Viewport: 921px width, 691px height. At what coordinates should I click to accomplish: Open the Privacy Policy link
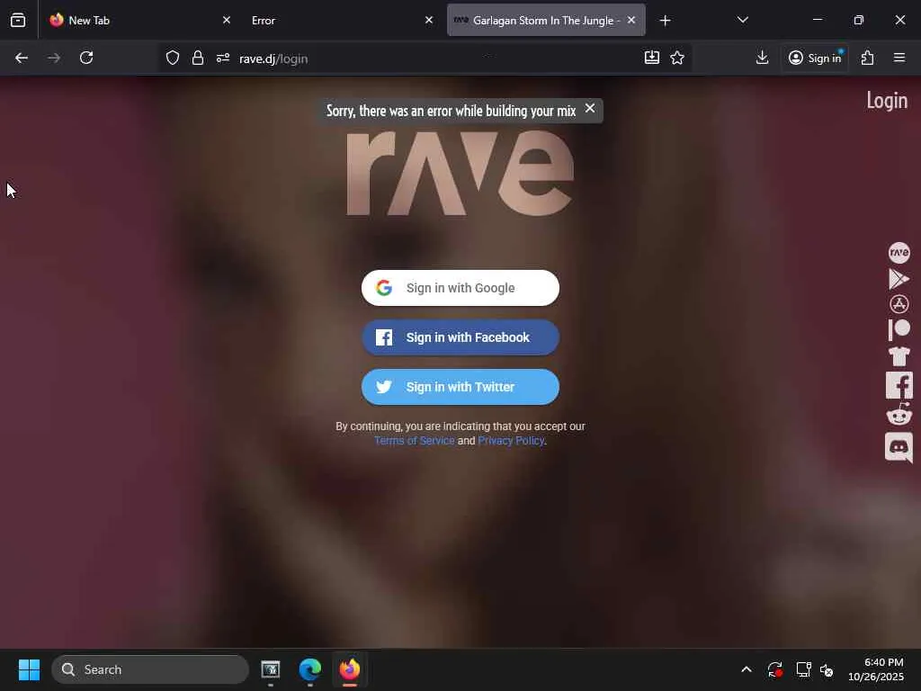pos(511,441)
